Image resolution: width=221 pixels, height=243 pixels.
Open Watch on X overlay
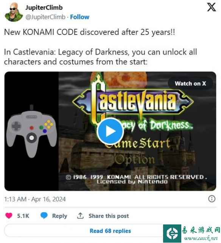190,83
